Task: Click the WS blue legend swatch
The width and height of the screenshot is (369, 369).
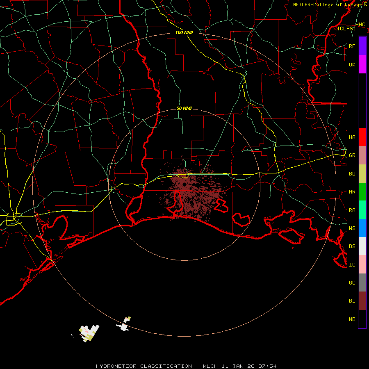Action: [x=362, y=228]
